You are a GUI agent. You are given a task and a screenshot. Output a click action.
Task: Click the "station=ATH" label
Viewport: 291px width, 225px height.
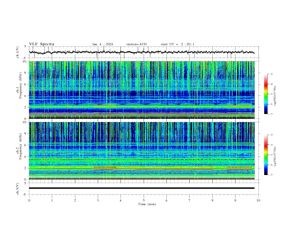click(136, 44)
